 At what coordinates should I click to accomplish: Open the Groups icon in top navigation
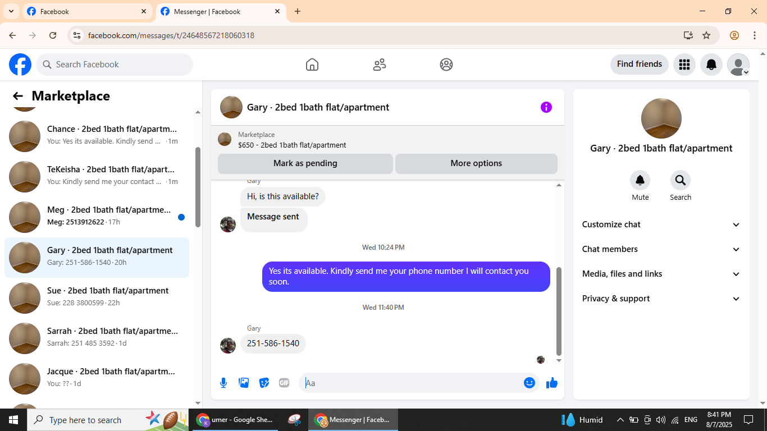click(x=446, y=65)
